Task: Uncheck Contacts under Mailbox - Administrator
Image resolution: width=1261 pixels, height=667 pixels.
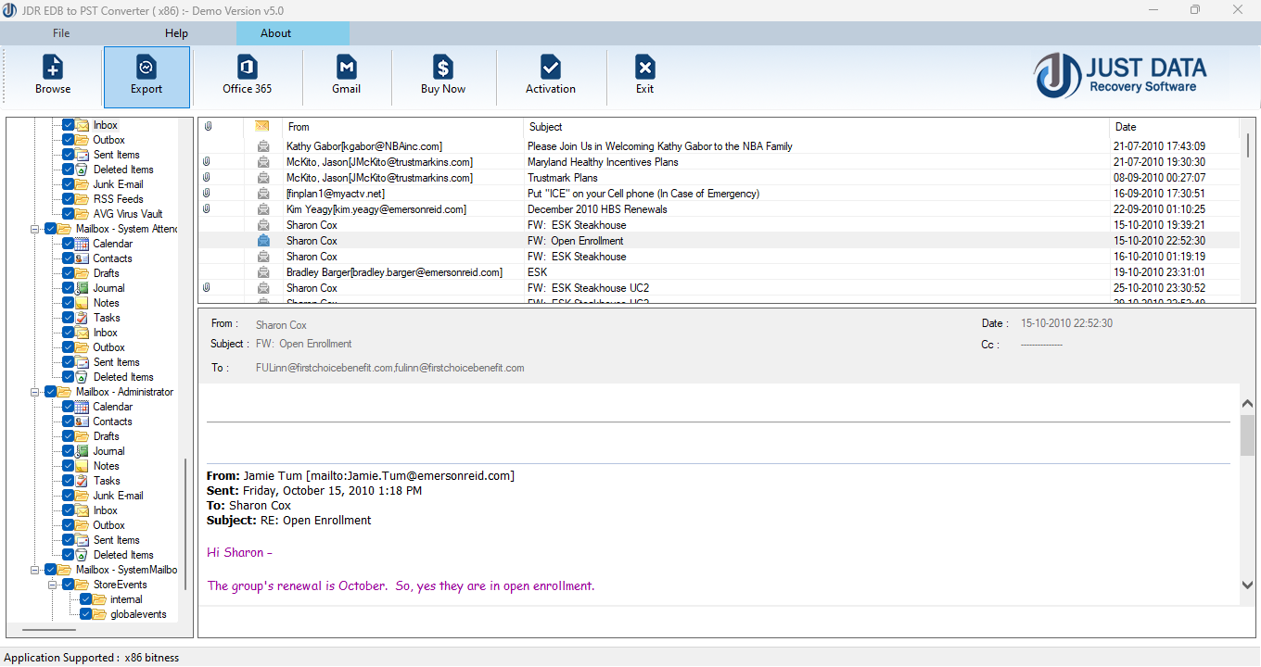Action: pyautogui.click(x=69, y=421)
